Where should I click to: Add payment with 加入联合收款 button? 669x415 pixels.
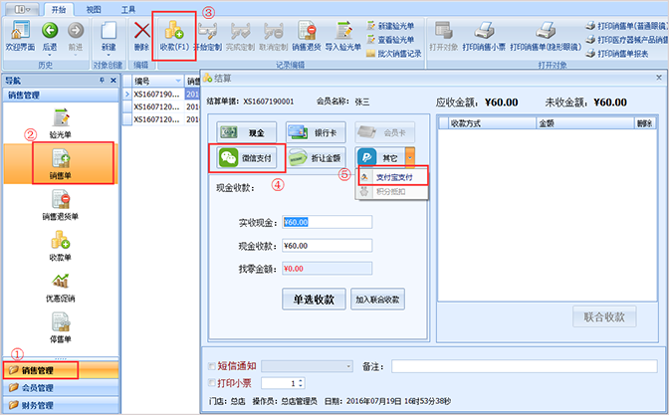377,299
